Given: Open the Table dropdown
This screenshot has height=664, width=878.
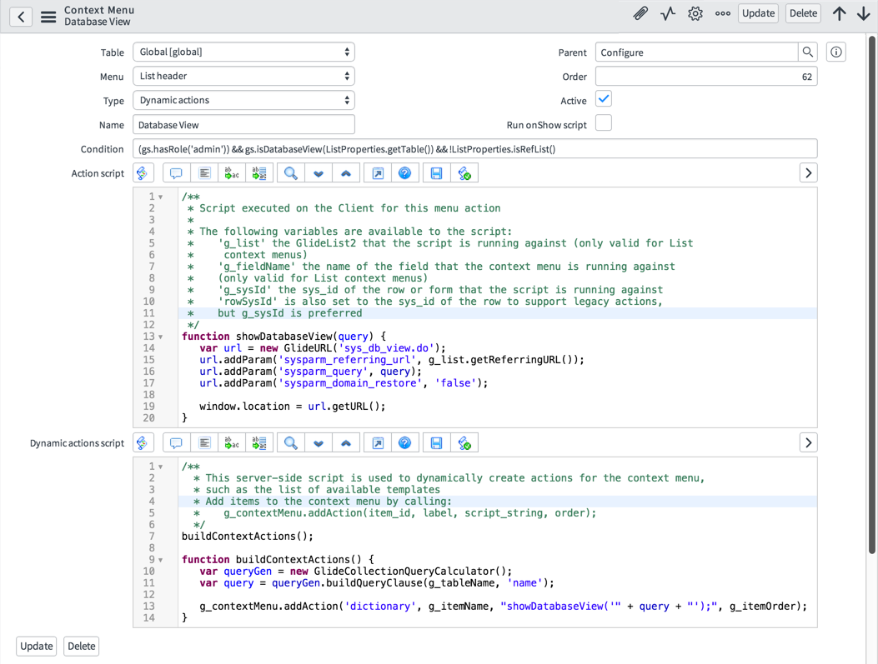Looking at the screenshot, I should pyautogui.click(x=243, y=52).
